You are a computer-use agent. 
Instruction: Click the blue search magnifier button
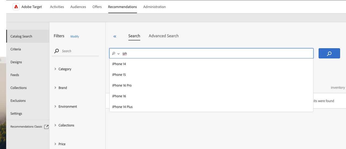[329, 53]
